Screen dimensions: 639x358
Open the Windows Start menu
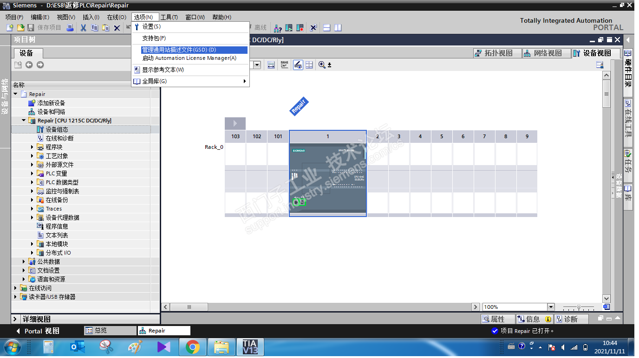click(x=12, y=347)
